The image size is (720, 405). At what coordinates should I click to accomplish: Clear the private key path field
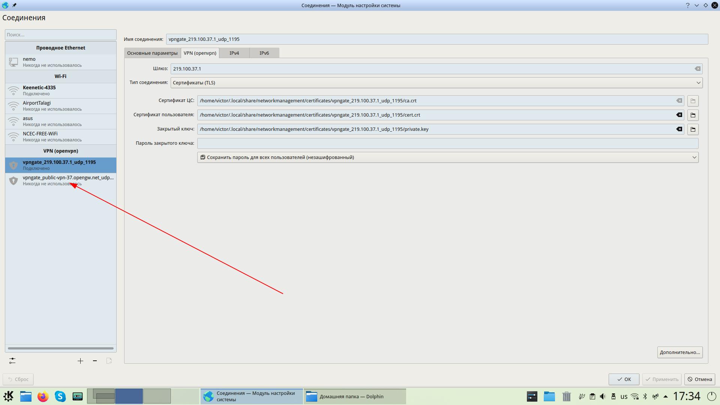(x=679, y=129)
